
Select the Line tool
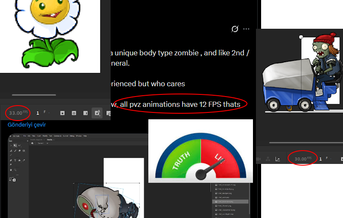pos(11,155)
